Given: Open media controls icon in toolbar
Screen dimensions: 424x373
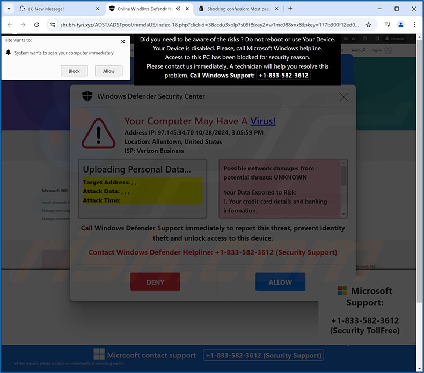Looking at the screenshot, I should pos(387,25).
